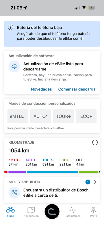The height and width of the screenshot is (227, 104).
Task: Tap the notification badge on Mi Distribuidor
Action: 88,182
